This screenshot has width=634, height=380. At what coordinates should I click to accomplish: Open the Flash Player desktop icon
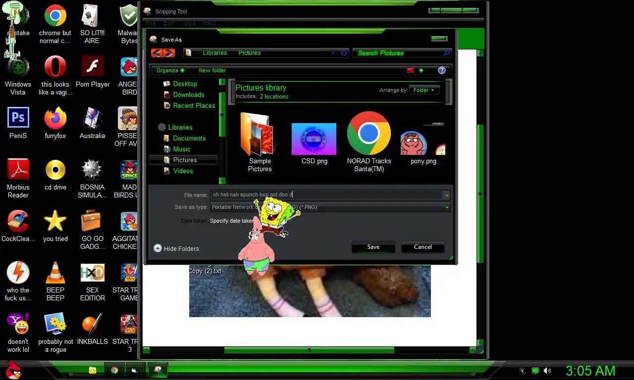[x=92, y=72]
